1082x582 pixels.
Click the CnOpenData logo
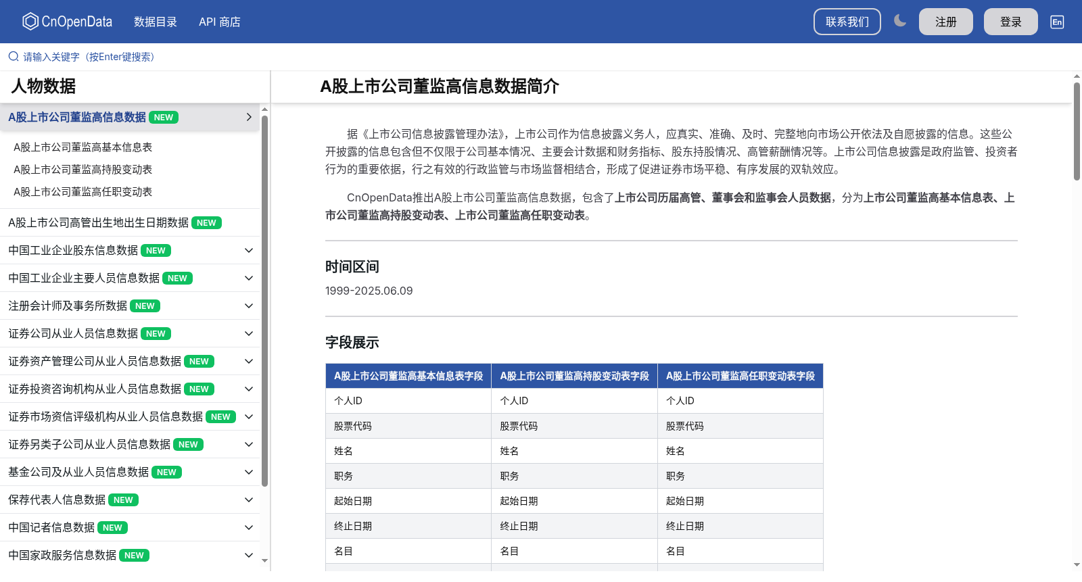tap(67, 22)
